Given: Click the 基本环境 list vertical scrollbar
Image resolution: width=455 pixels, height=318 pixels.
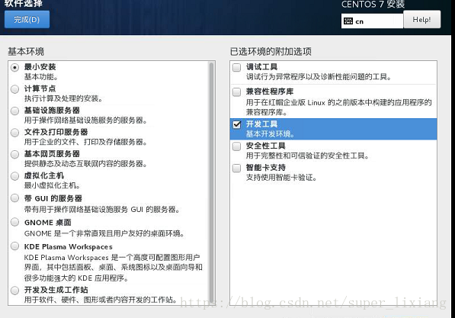Looking at the screenshot, I should click(212, 183).
